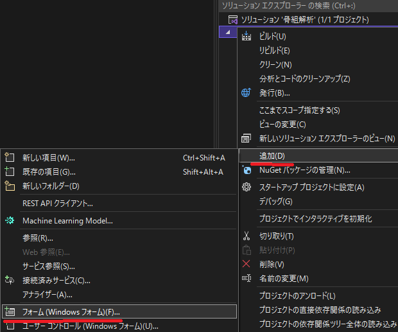
Task: Choose プロジェクトの直接依存関係の読み込み
Action: pos(320,310)
